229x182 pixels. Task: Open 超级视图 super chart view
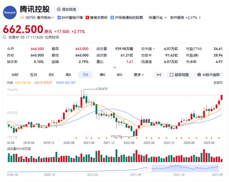point(179,75)
